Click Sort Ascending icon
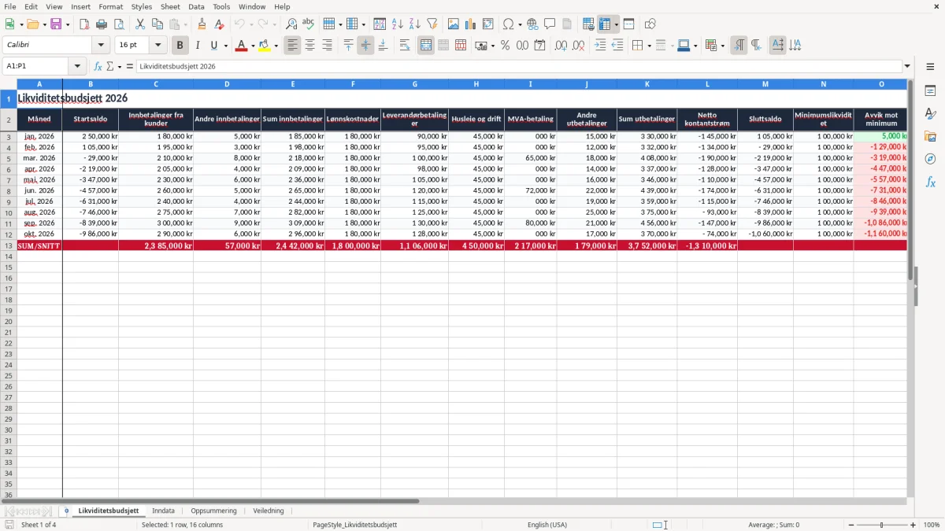 [397, 24]
